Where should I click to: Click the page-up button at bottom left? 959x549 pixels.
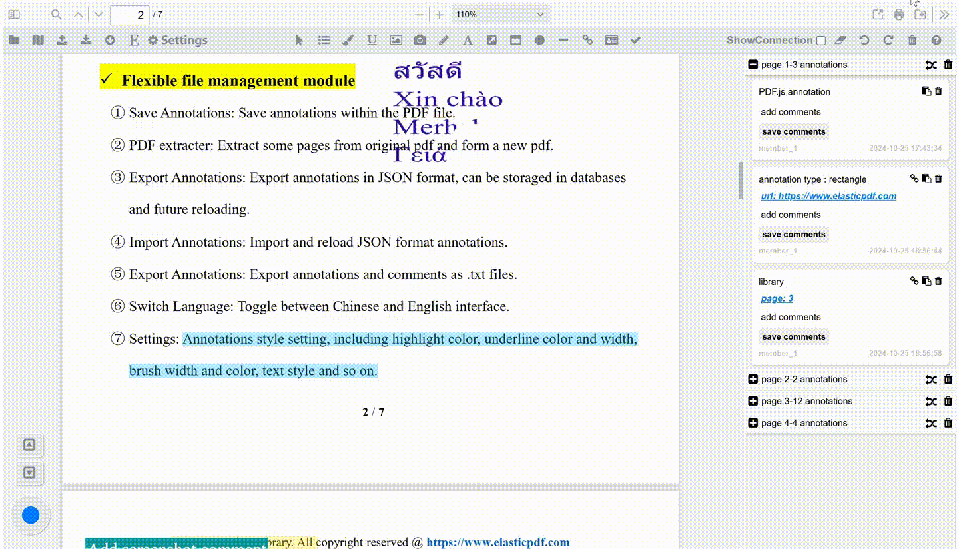[29, 445]
